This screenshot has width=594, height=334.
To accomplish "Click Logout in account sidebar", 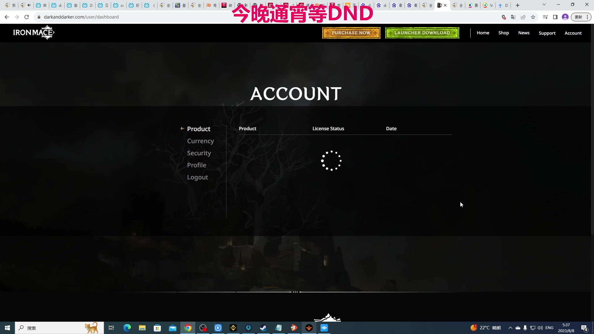I will tap(197, 177).
